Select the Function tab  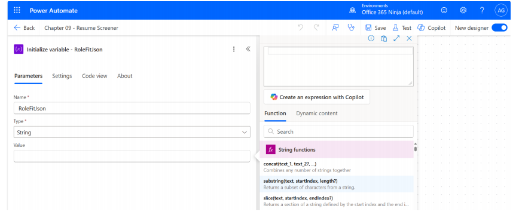click(275, 113)
